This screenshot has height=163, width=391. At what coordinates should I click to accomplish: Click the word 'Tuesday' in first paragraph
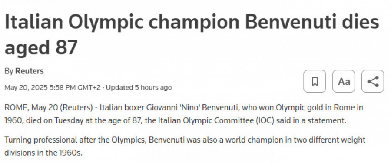[69, 120]
